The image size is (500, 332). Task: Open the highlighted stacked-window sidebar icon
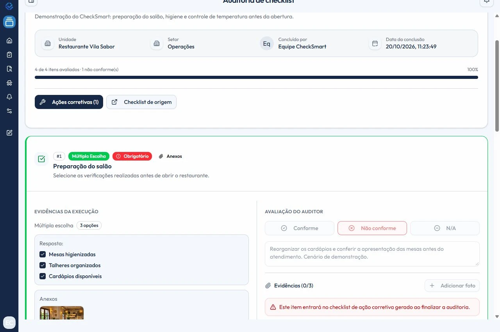click(9, 22)
